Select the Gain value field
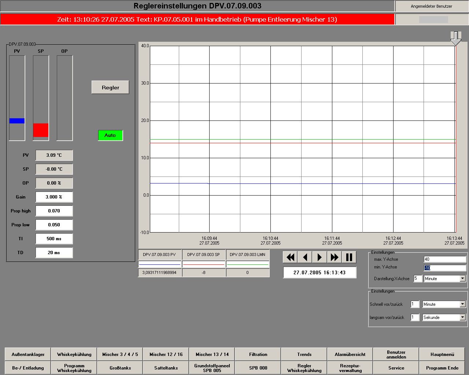This screenshot has height=375, width=469. point(54,197)
